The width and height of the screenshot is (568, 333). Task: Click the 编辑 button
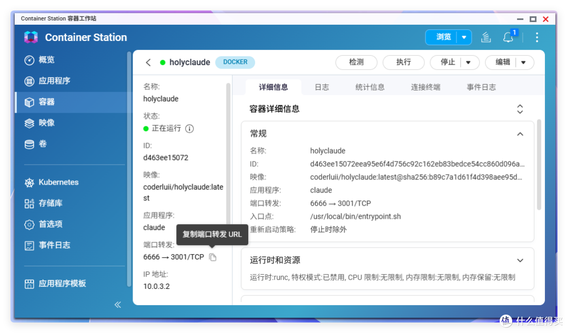point(502,62)
